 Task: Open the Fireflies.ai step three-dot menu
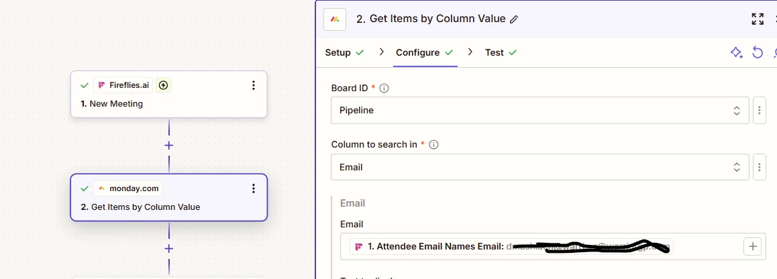point(253,85)
